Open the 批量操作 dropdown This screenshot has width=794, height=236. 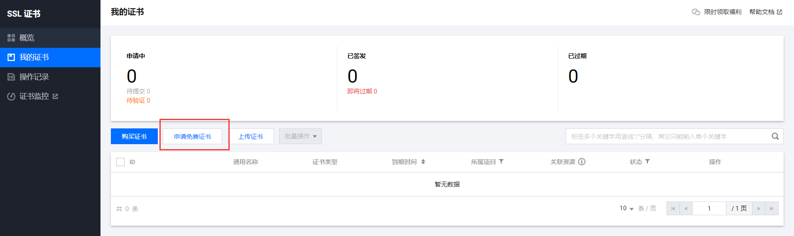point(300,136)
